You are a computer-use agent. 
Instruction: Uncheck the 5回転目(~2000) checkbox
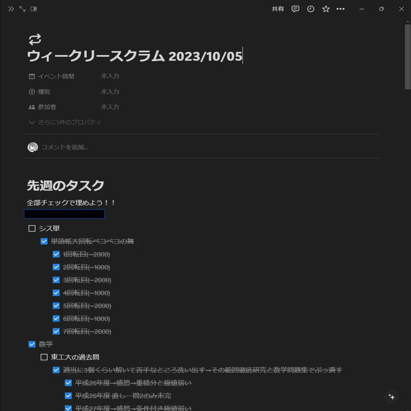coord(56,306)
